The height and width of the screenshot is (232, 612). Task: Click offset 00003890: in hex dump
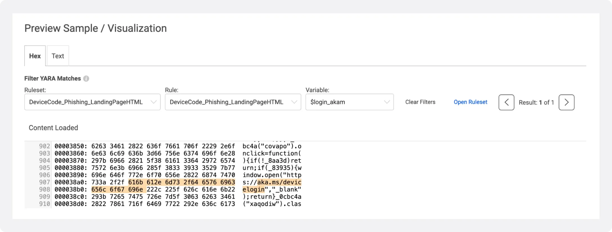coord(71,175)
